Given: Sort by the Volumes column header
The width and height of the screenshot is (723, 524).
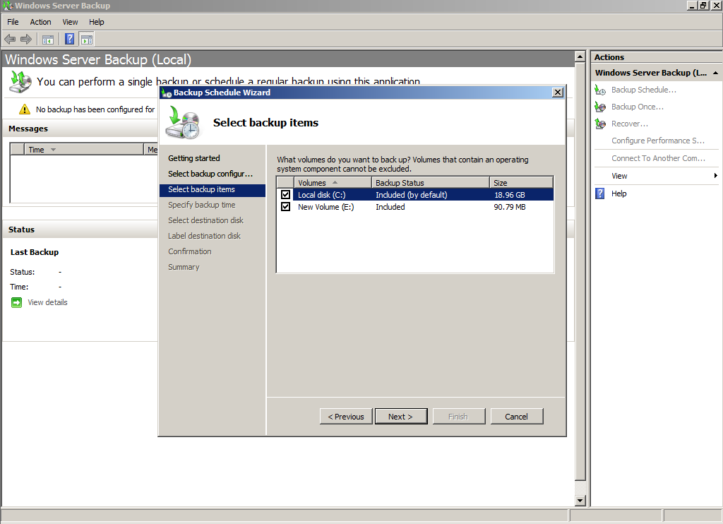Looking at the screenshot, I should (x=333, y=183).
